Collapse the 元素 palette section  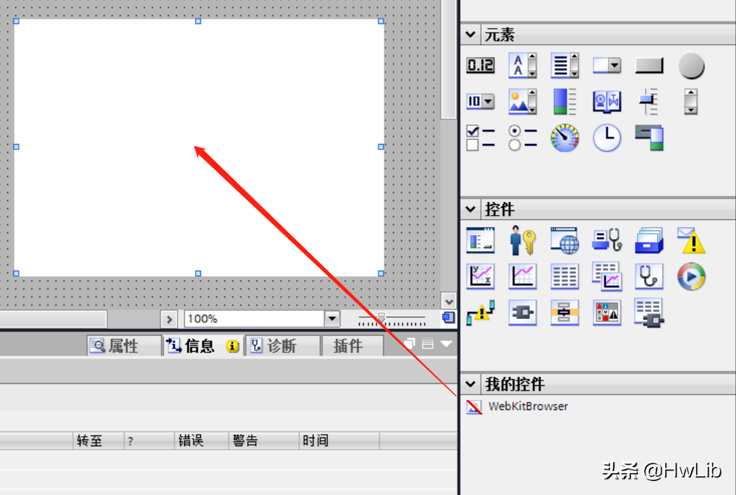click(x=469, y=34)
